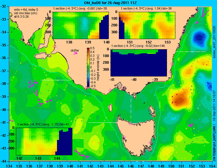Click the magenta station circle on Tasmania's north coast
The width and height of the screenshot is (217, 168).
[130, 123]
